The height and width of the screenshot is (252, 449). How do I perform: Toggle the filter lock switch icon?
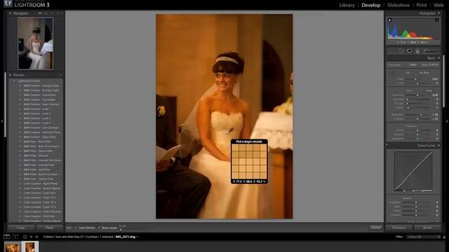coord(444,237)
